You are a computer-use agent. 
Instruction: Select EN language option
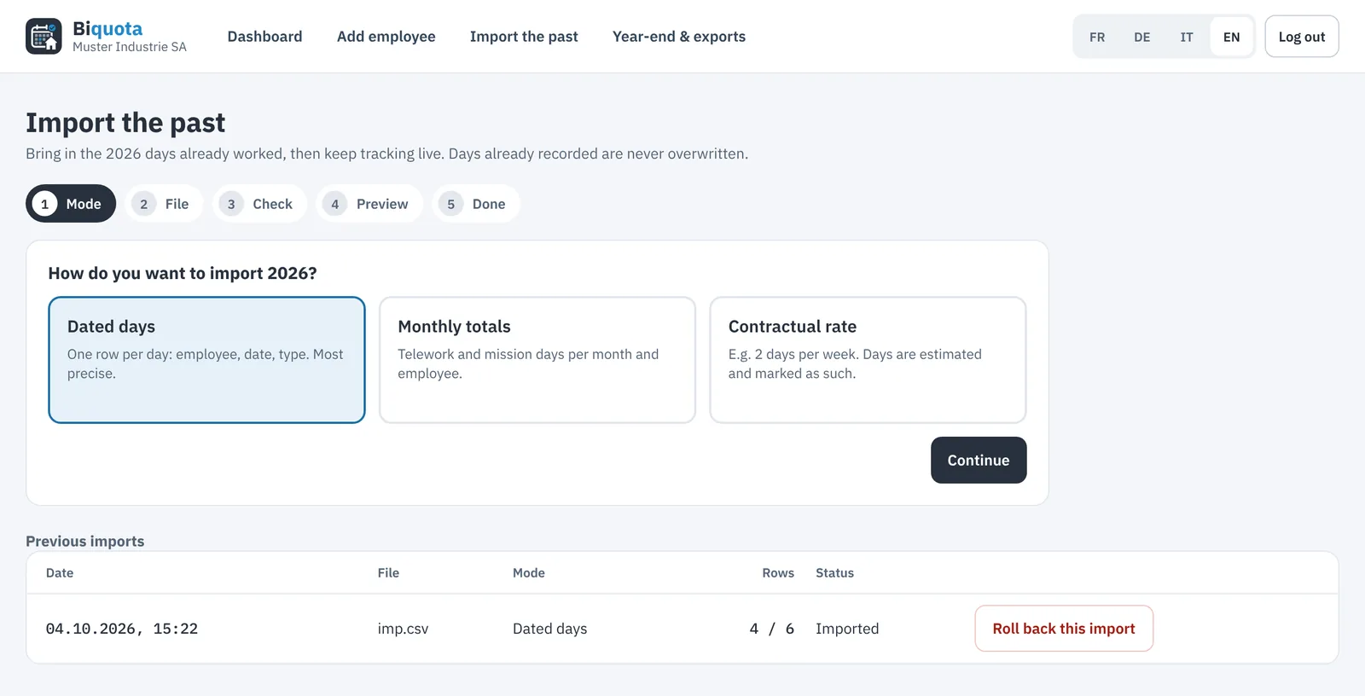(1231, 37)
